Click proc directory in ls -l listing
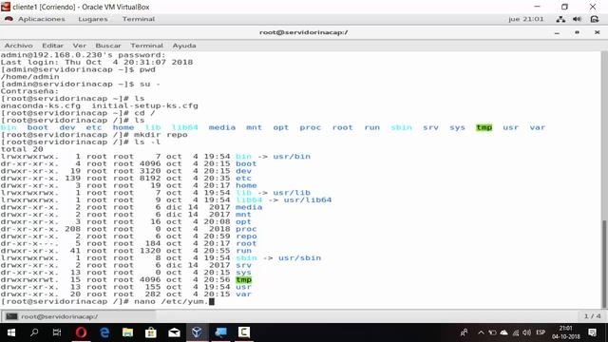 click(246, 229)
